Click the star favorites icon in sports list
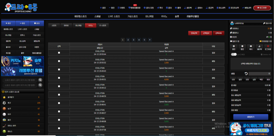274x136 pixels. (4, 97)
